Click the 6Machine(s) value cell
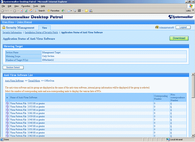The width and height of the screenshot is (195, 142). pyautogui.click(x=114, y=60)
